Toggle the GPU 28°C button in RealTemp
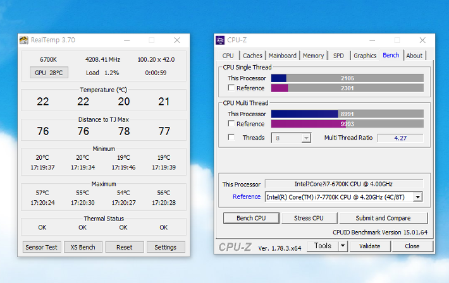This screenshot has width=449, height=283. [49, 73]
